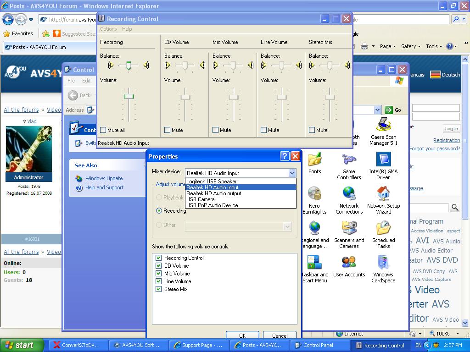Mute the Mic Volume channel
The height and width of the screenshot is (352, 470).
215,130
